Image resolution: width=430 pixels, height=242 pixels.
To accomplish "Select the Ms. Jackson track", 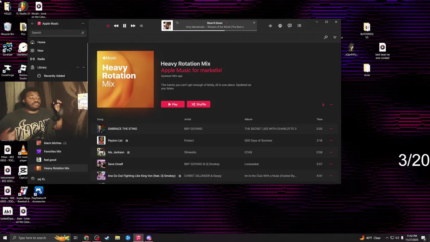I will 215,152.
